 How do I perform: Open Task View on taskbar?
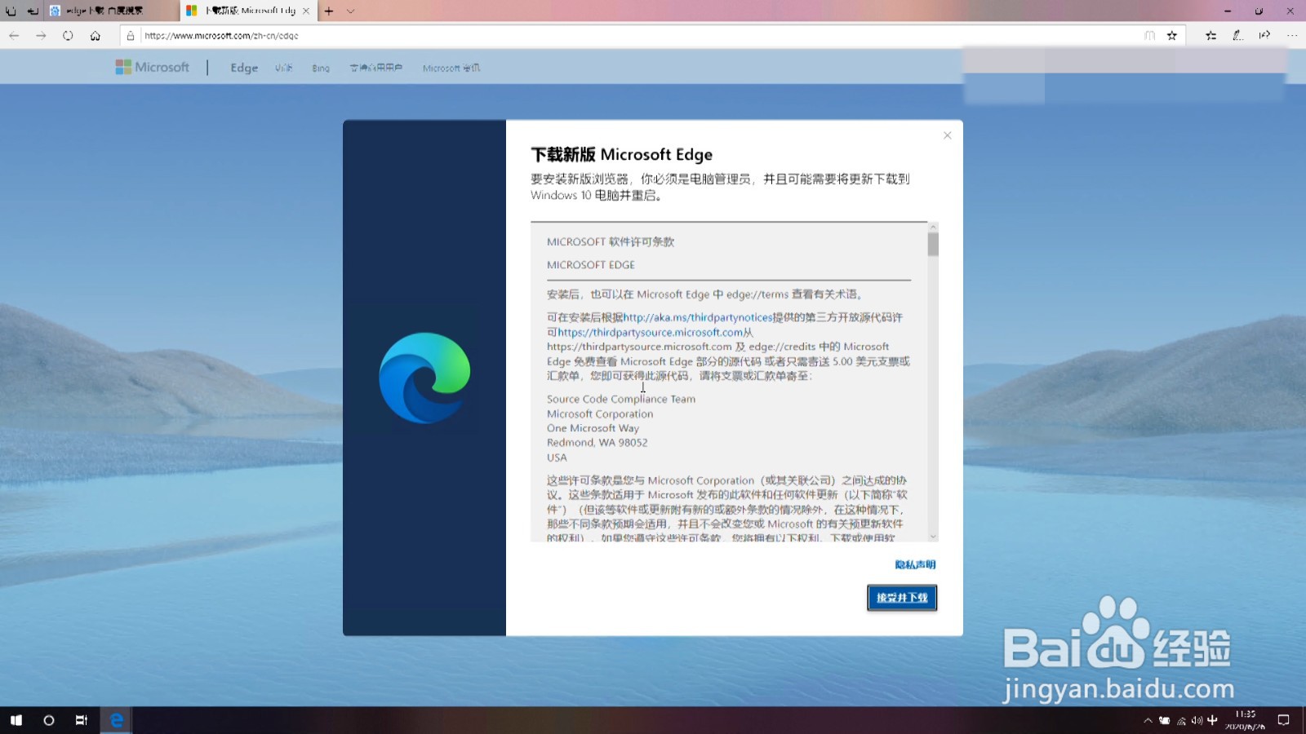pos(82,720)
